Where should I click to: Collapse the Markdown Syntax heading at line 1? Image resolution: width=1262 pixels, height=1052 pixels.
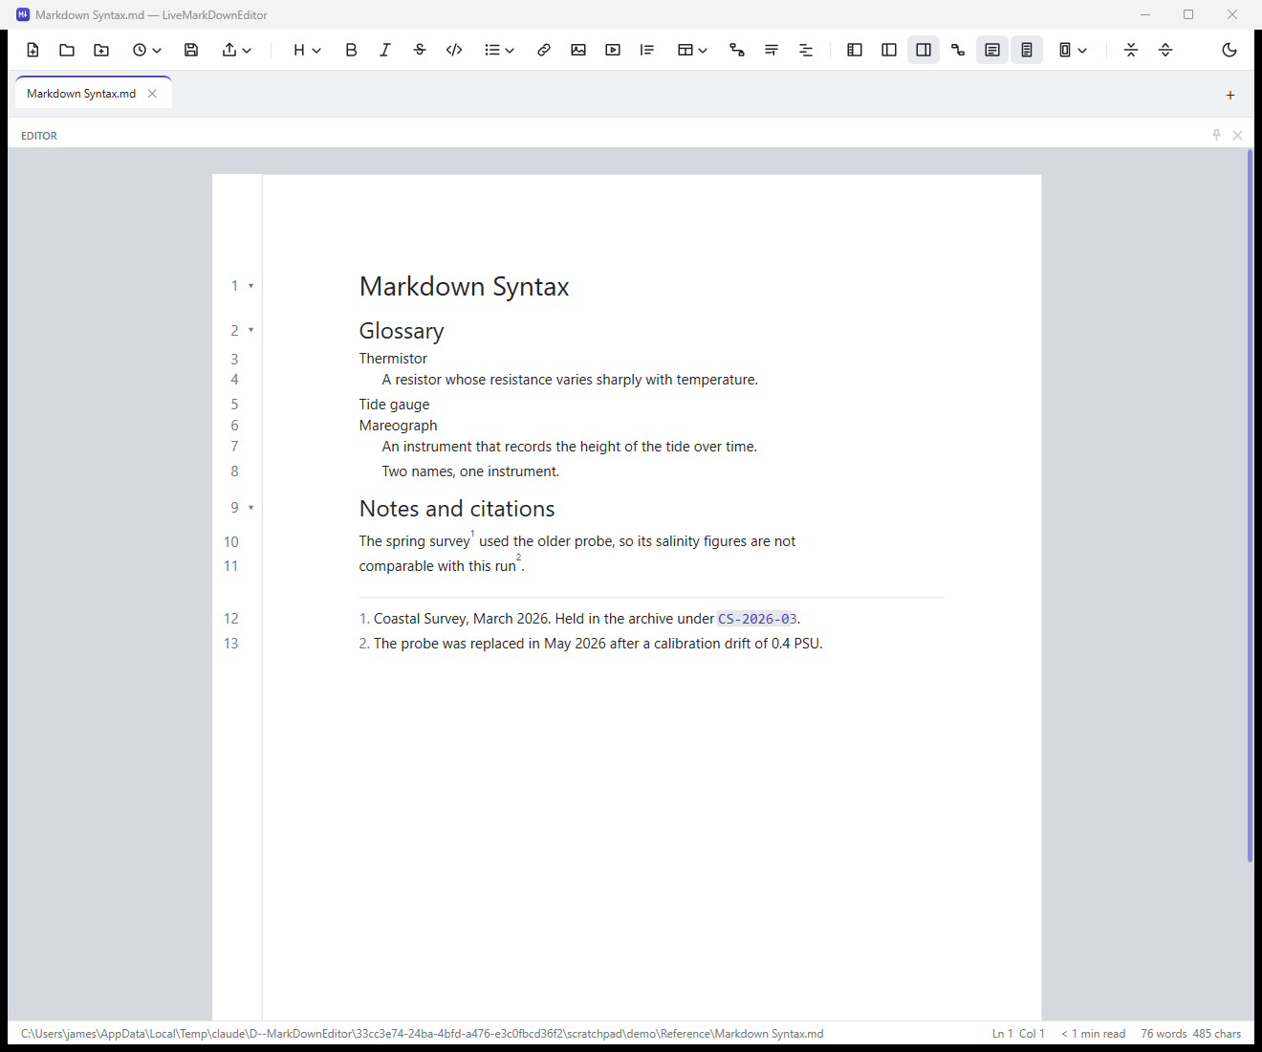(251, 286)
